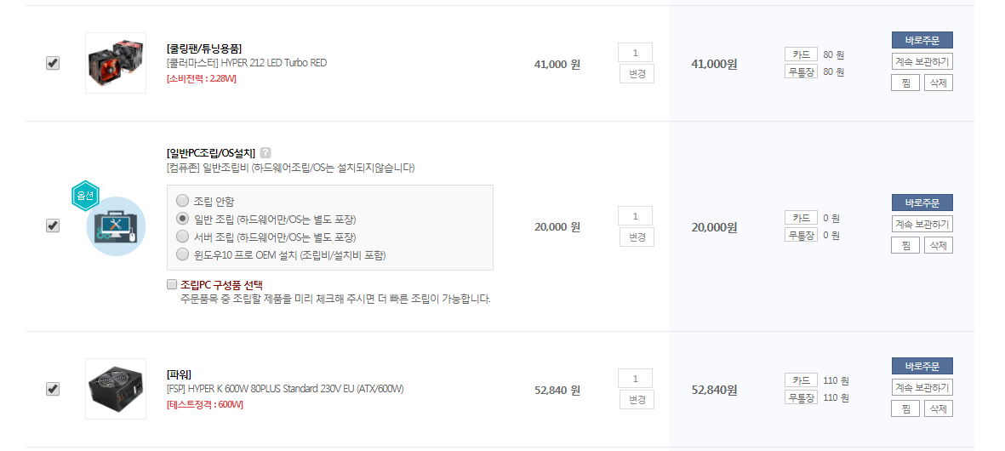Select the 조립 안함 radio option
The width and height of the screenshot is (1005, 451).
182,201
